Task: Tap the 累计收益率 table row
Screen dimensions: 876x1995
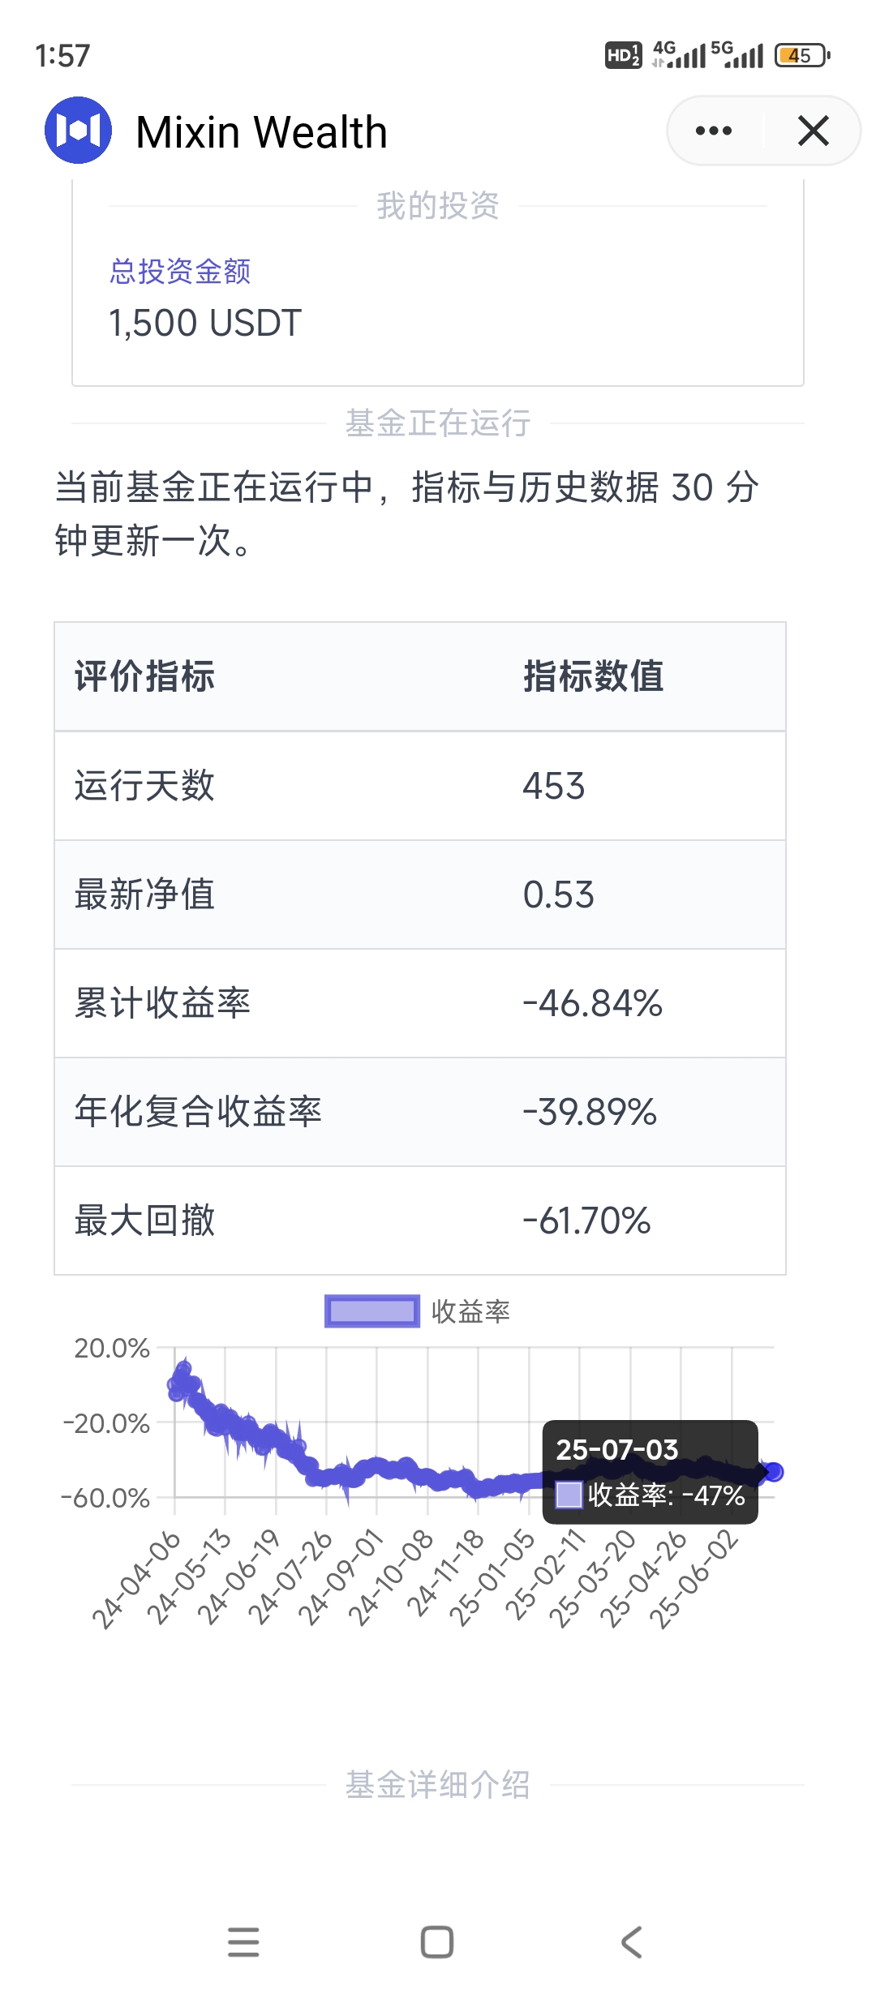Action: pos(420,1003)
